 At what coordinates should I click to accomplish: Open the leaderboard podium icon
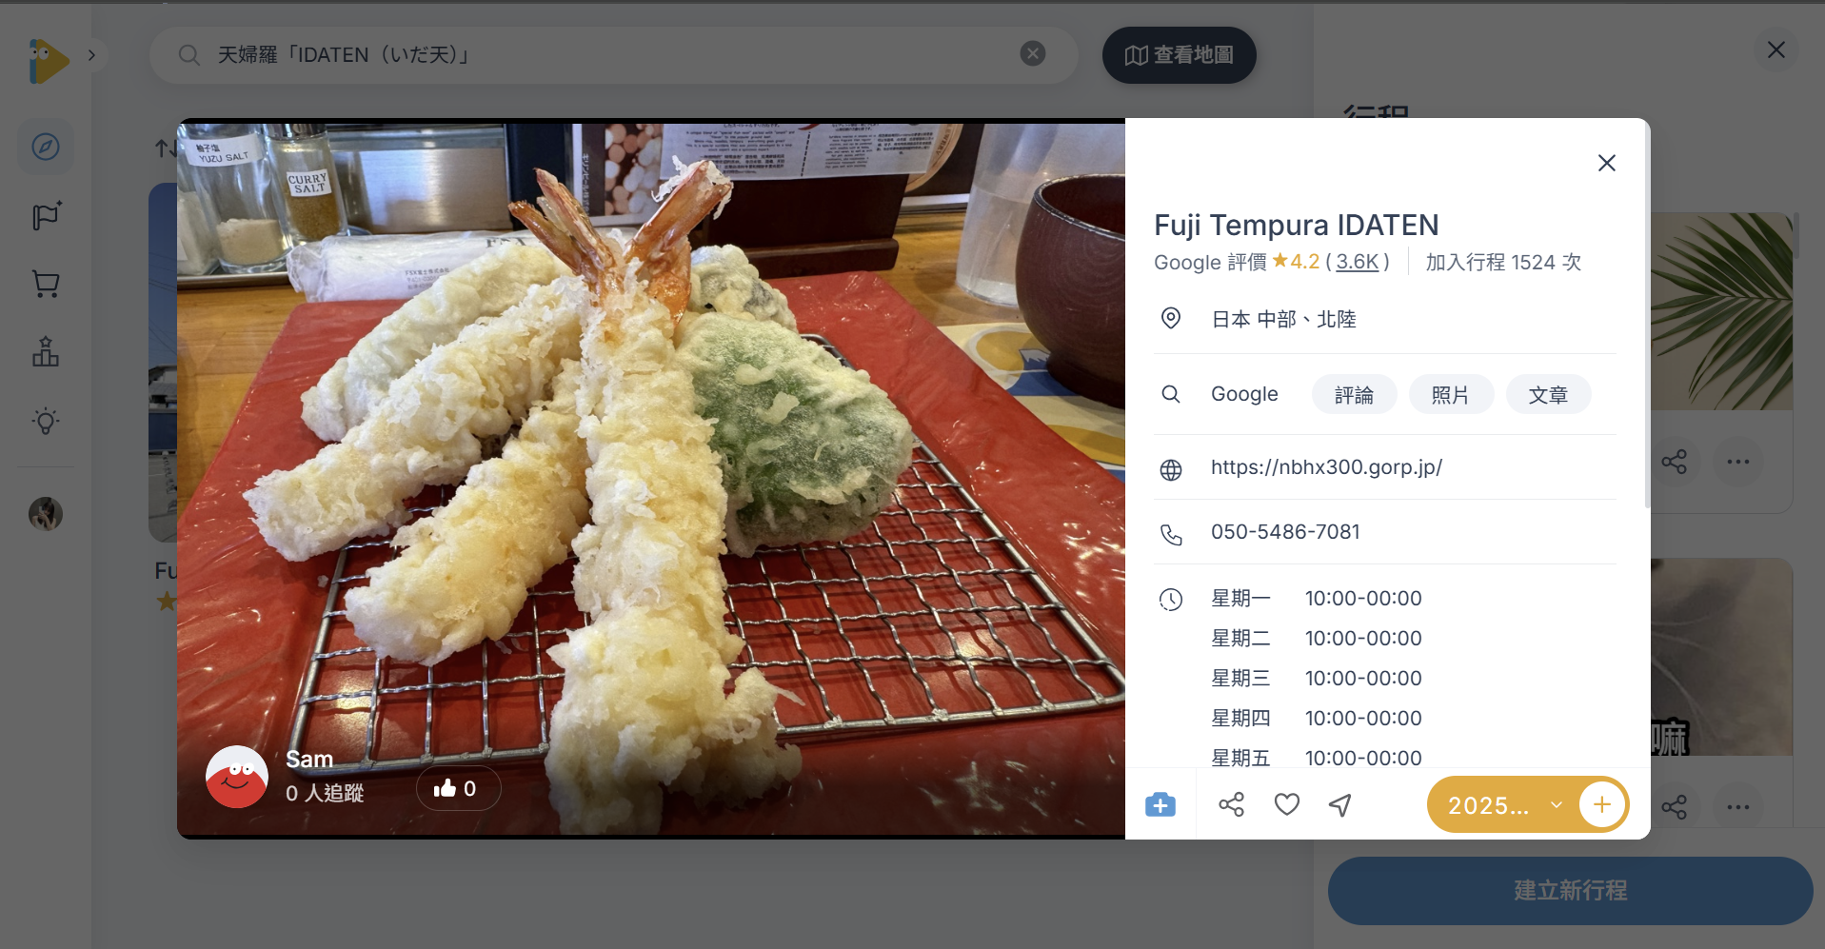click(46, 352)
